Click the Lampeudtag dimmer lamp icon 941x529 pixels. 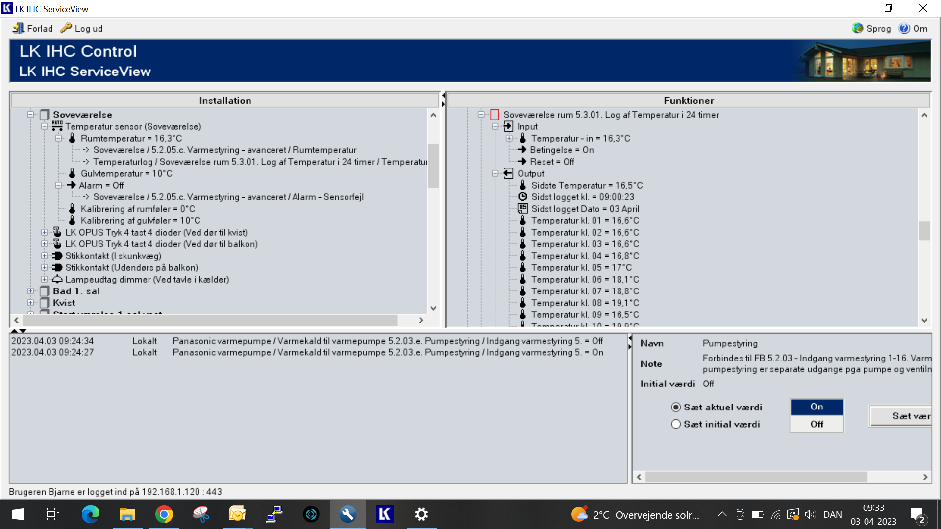pyautogui.click(x=57, y=279)
